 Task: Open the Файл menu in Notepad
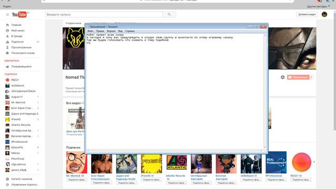click(x=90, y=31)
